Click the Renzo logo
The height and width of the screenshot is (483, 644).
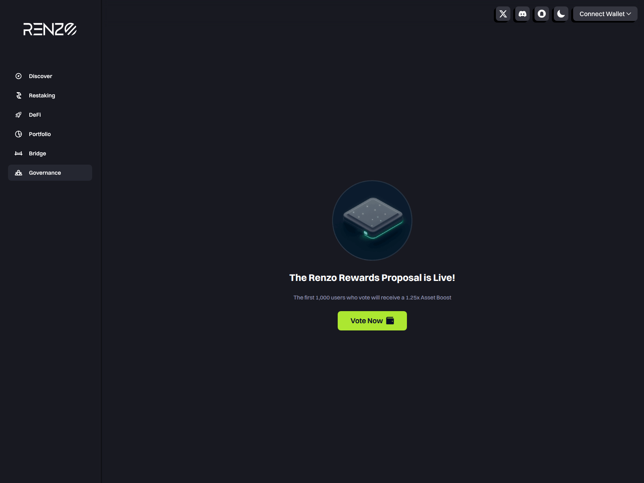click(x=50, y=29)
